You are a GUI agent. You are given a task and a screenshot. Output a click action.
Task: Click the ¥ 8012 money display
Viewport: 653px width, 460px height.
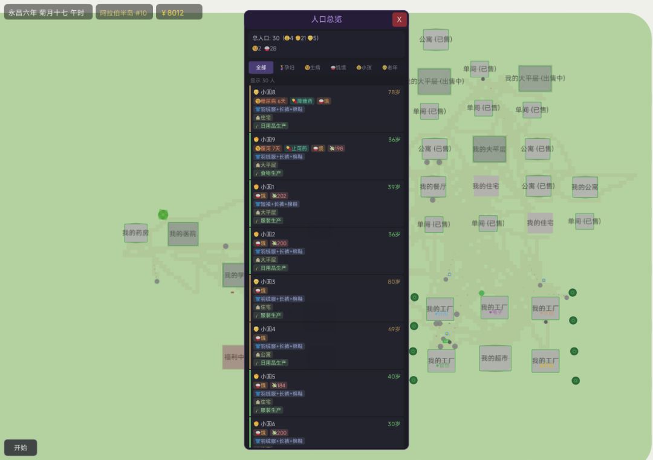pyautogui.click(x=178, y=13)
